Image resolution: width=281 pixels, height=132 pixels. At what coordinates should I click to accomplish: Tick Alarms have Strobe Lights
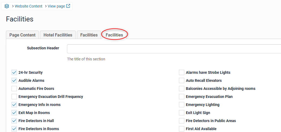(x=182, y=72)
